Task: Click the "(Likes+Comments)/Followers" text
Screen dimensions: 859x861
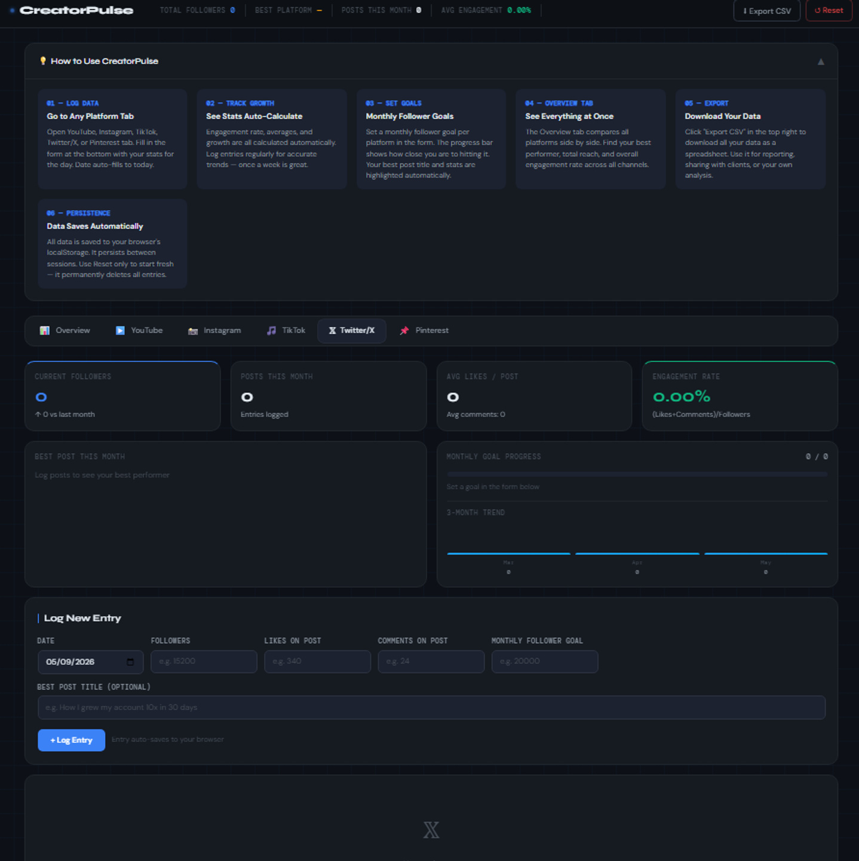Action: [701, 414]
